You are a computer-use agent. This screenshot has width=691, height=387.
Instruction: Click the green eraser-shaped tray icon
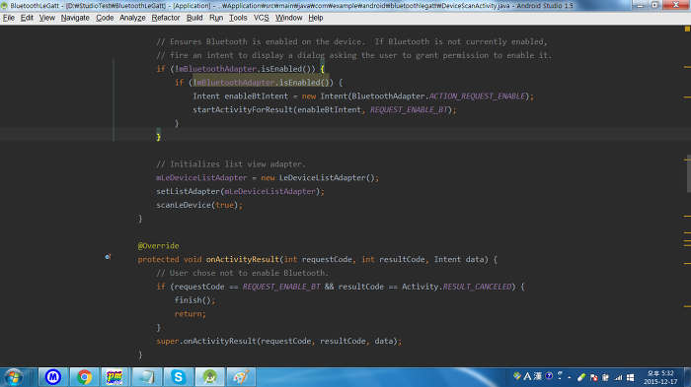[x=581, y=377]
